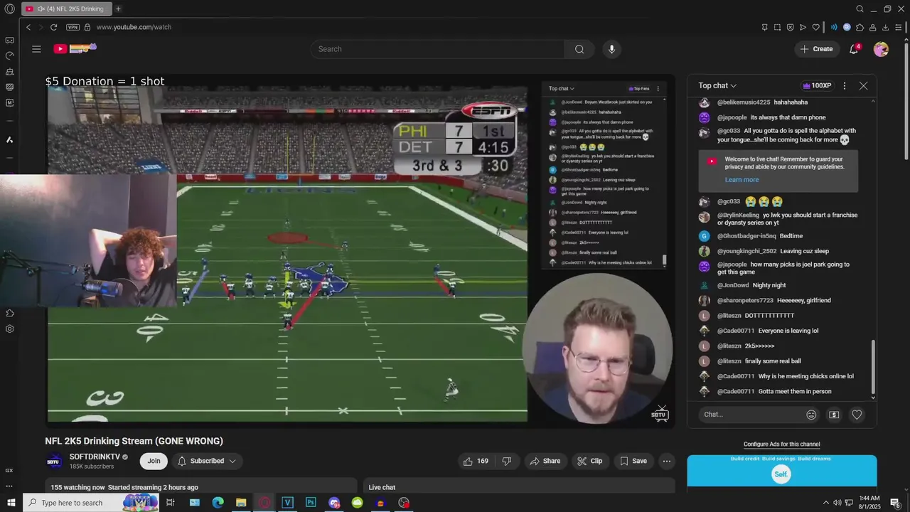The height and width of the screenshot is (512, 910).
Task: Send a Super Chat with dollar icon
Action: click(834, 415)
